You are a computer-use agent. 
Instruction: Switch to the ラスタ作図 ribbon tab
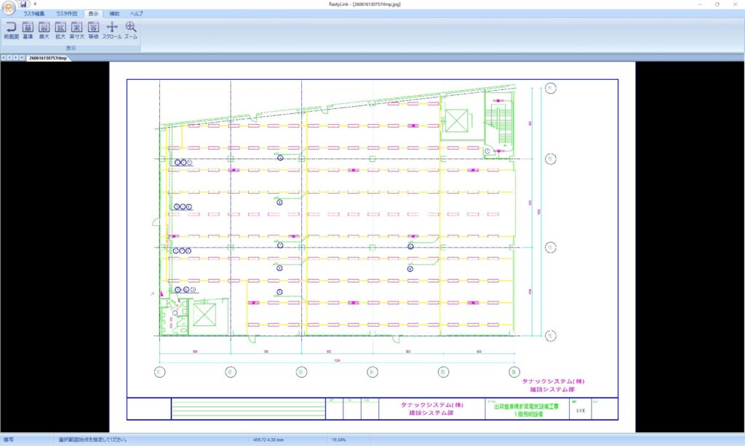tap(66, 14)
